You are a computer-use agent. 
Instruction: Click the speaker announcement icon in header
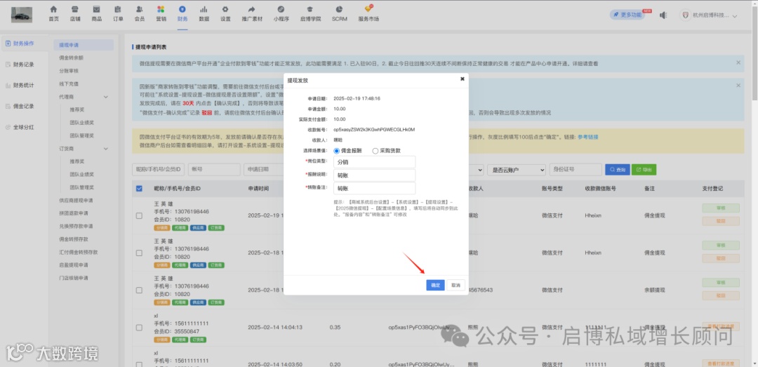tap(663, 15)
